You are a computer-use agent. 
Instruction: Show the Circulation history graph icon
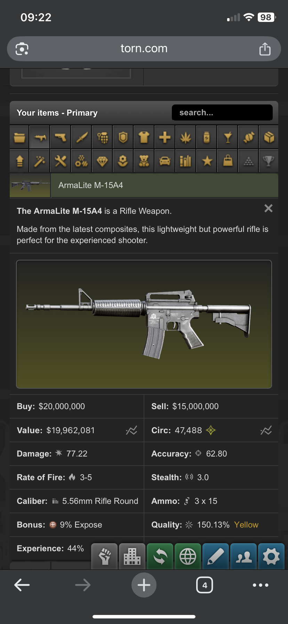click(266, 430)
